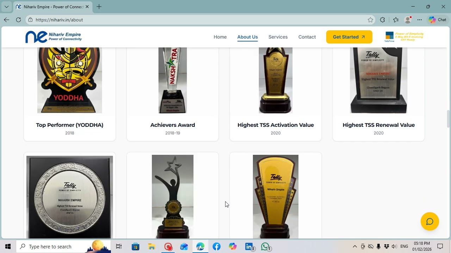Open WhatsApp from taskbar
Image resolution: width=451 pixels, height=253 pixels.
(x=266, y=247)
